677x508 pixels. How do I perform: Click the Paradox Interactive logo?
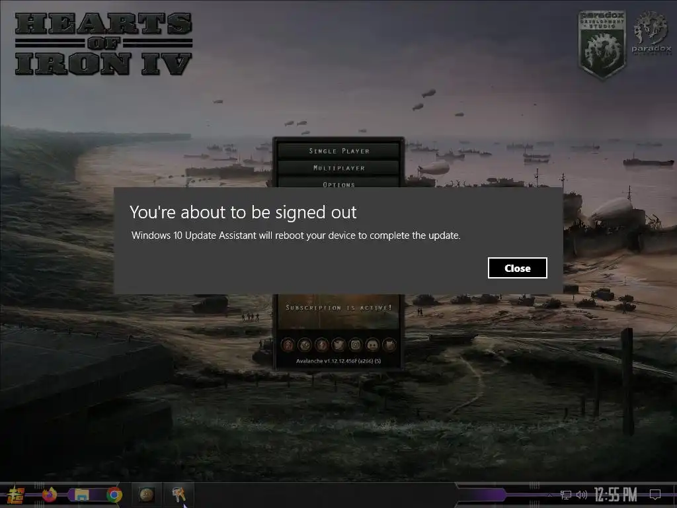[x=651, y=34]
